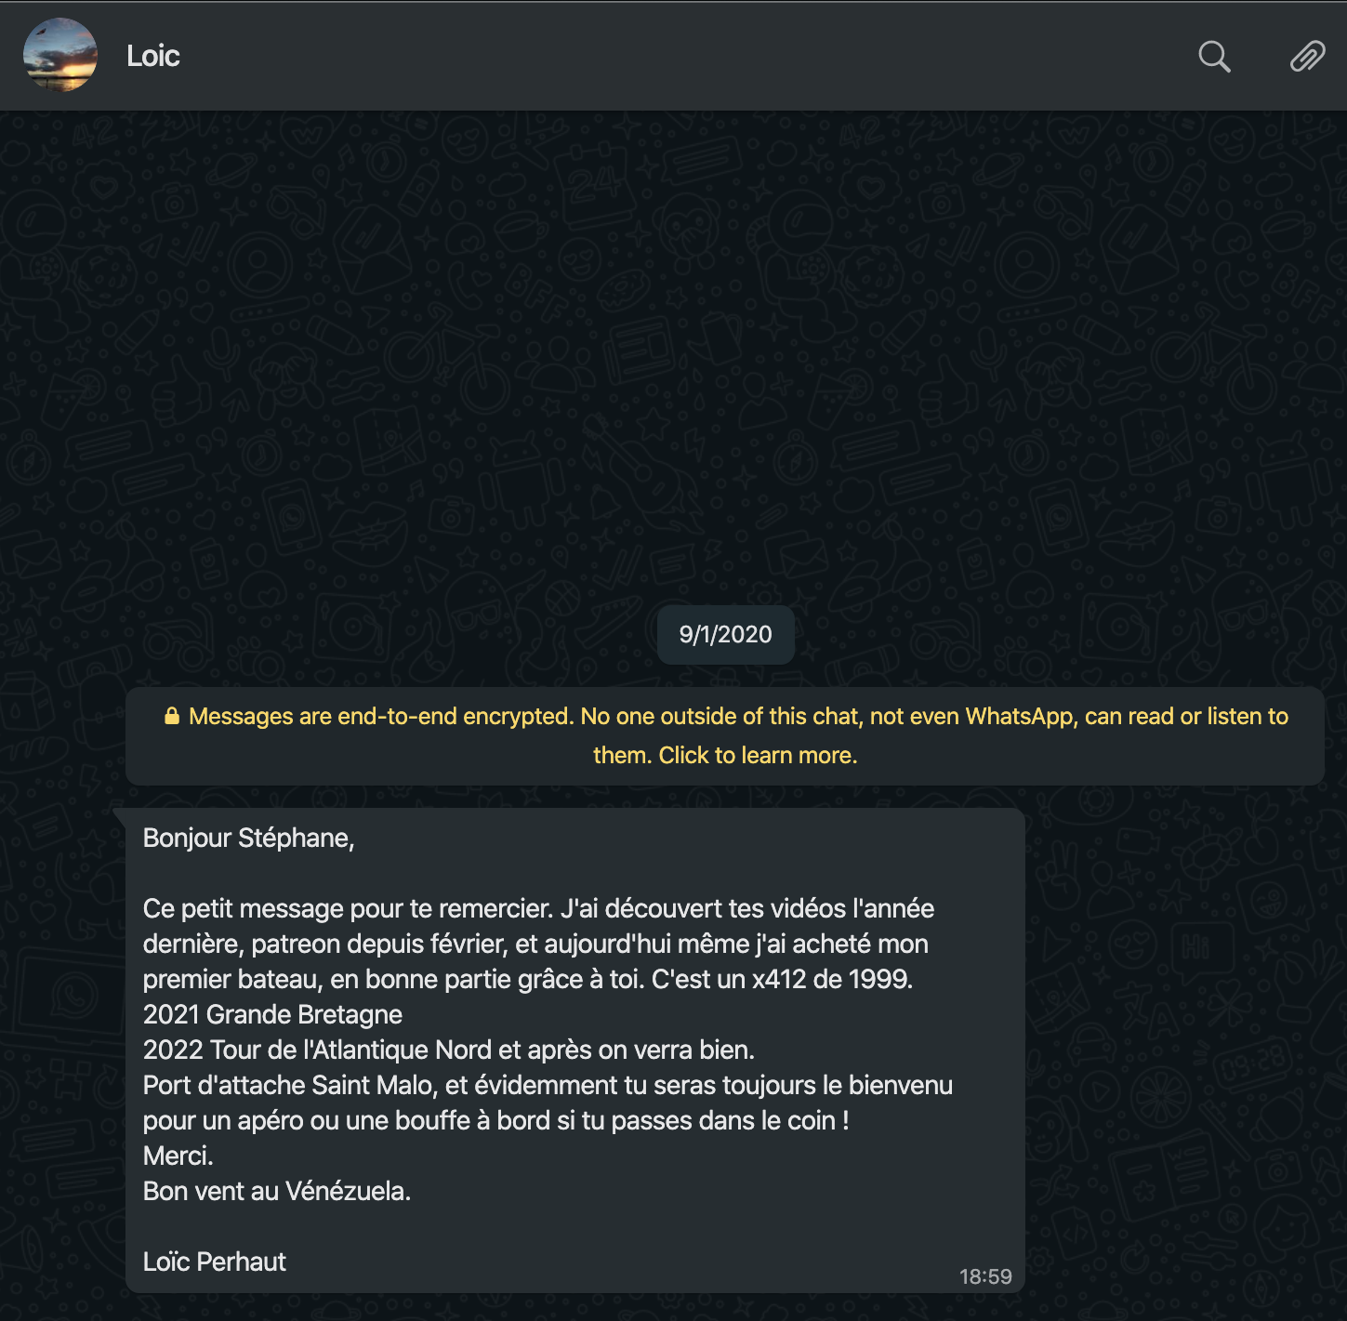Click the "Bon vent au Vénézuela." line
Viewport: 1347px width, 1321px height.
pos(277,1191)
